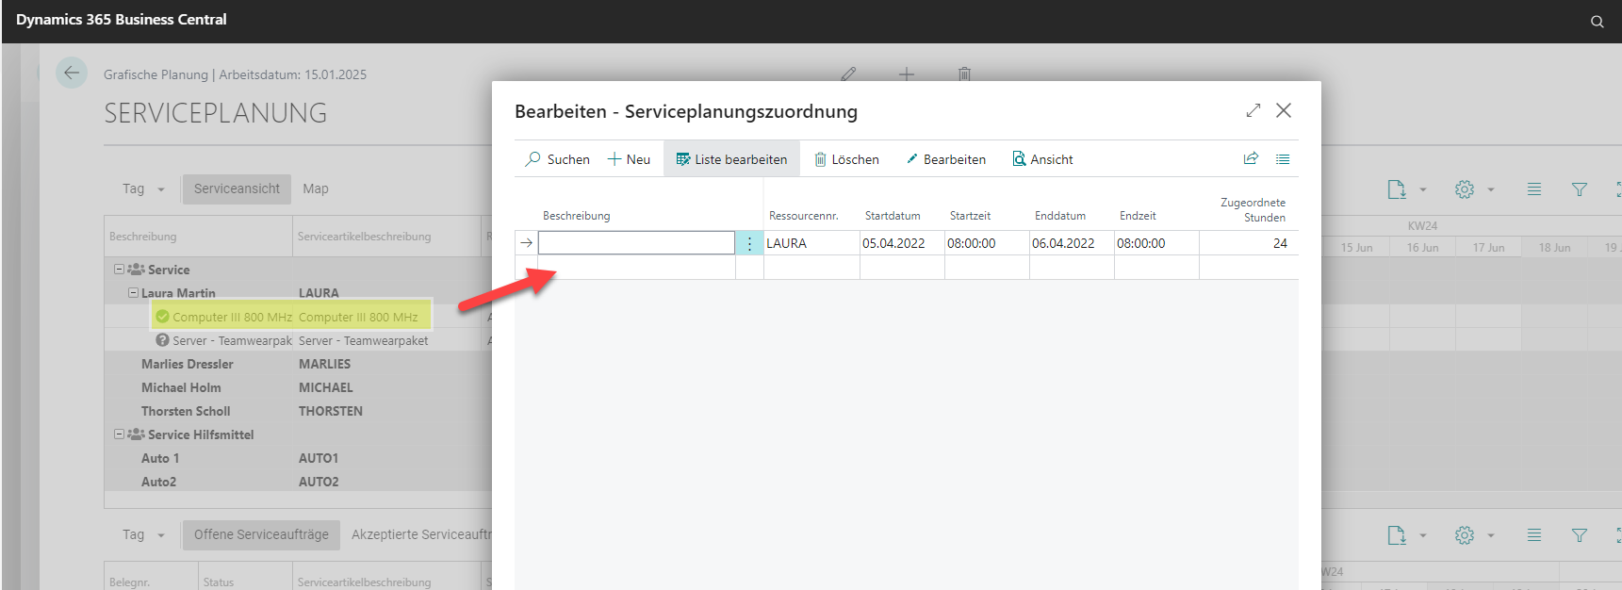Click the list view icon in dialog toolbar
The height and width of the screenshot is (590, 1622).
coord(1283,159)
